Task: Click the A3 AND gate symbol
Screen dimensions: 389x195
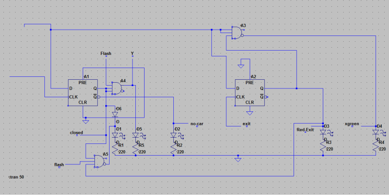Action: point(238,33)
